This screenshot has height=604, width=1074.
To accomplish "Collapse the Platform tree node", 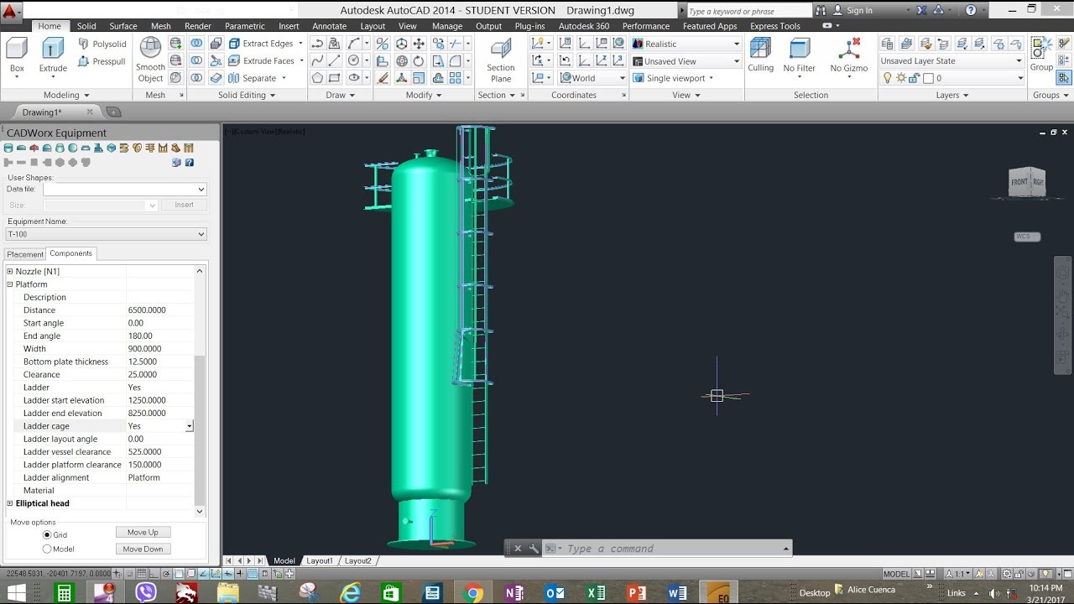I will pos(10,284).
